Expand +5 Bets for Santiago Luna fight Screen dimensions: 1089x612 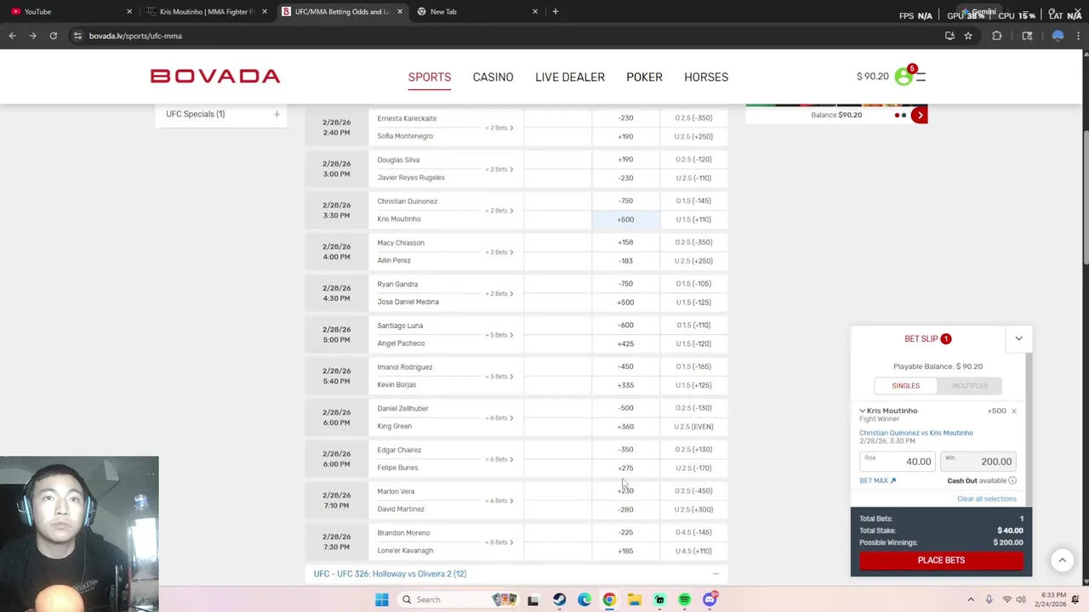click(x=499, y=335)
